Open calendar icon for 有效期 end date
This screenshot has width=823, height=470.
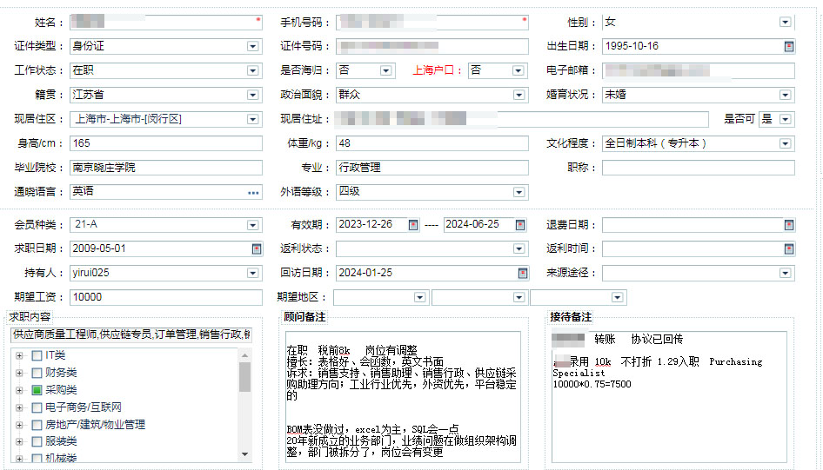[520, 225]
